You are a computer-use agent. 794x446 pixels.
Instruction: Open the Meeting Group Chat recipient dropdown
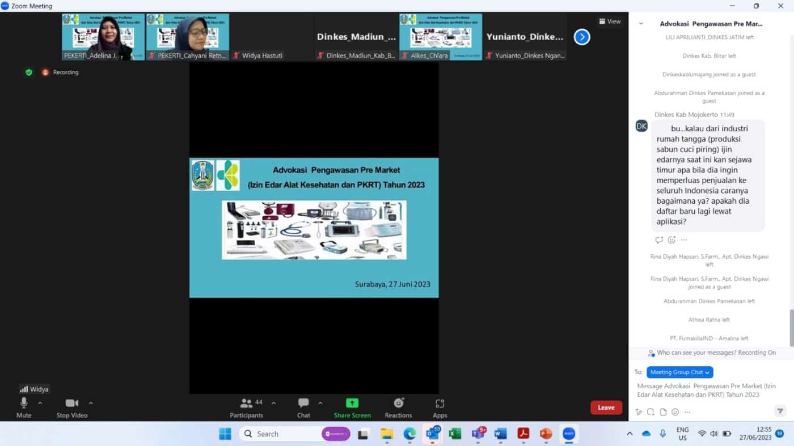click(x=679, y=372)
